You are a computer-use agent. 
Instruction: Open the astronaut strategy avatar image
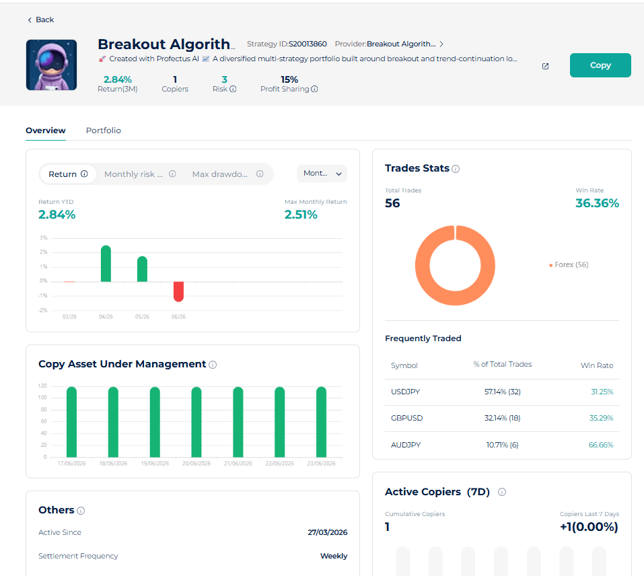[x=51, y=65]
